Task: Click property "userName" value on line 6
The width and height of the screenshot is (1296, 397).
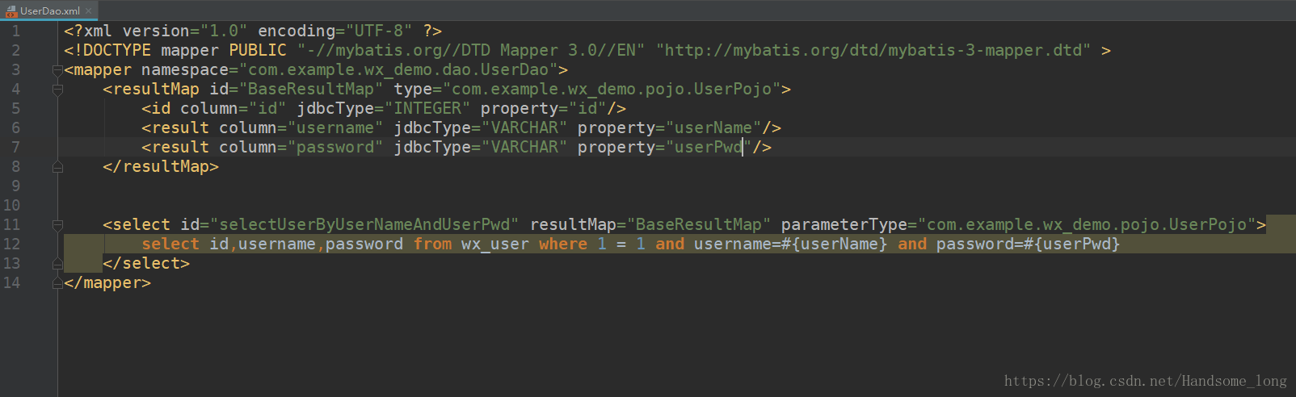Action: (713, 127)
